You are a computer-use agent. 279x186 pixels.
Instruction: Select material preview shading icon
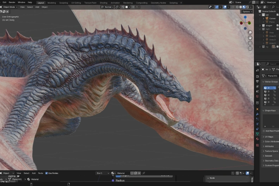(244, 7)
